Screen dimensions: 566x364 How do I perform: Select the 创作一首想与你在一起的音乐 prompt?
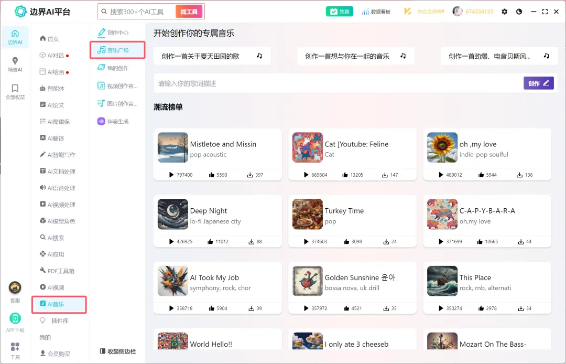[x=355, y=56]
